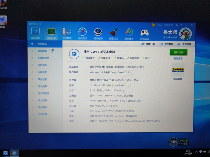Click the 36% memory usage floating widget
Image resolution: width=210 pixels, height=157 pixels.
point(174,142)
